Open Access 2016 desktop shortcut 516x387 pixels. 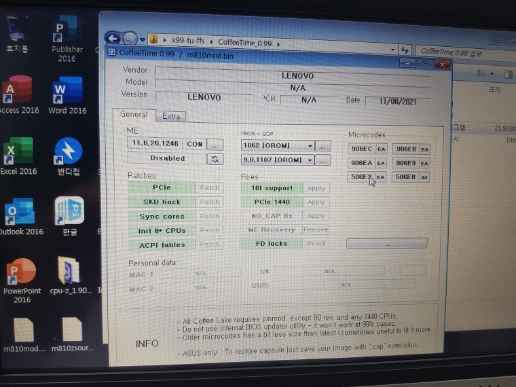20,95
